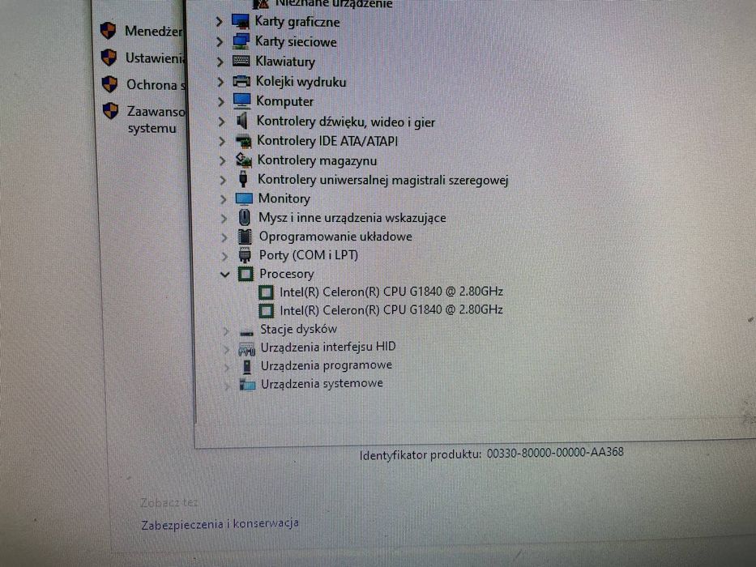The image size is (756, 567).
Task: Click the shield icon next to Ustawienia
Action: click(x=109, y=58)
